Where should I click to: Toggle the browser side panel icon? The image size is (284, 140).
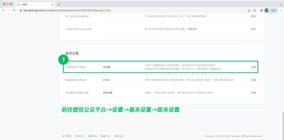coord(261,10)
